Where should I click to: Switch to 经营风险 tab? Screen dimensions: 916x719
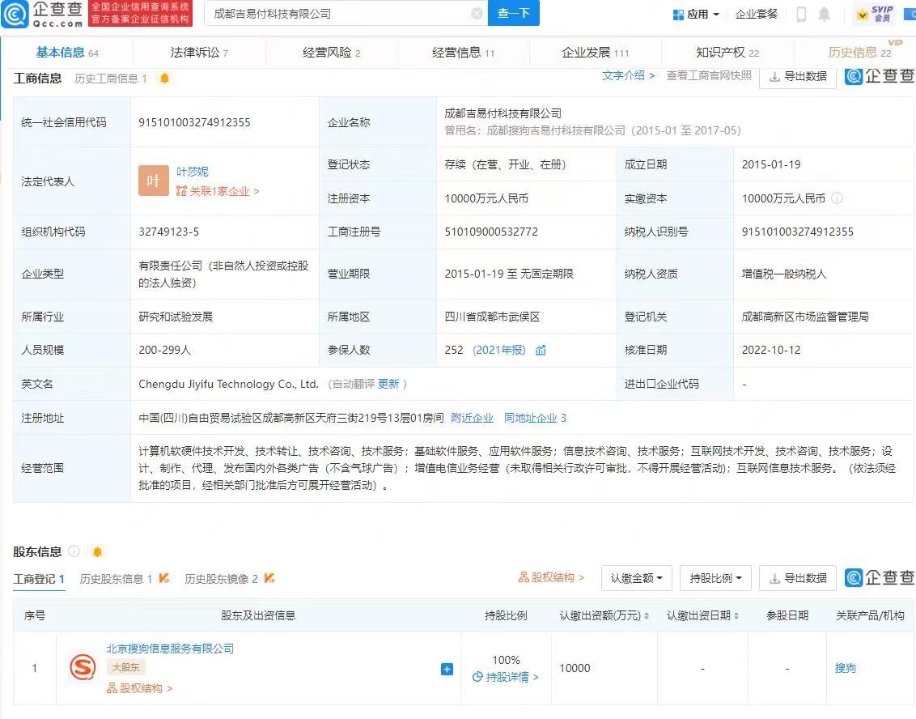pos(331,53)
